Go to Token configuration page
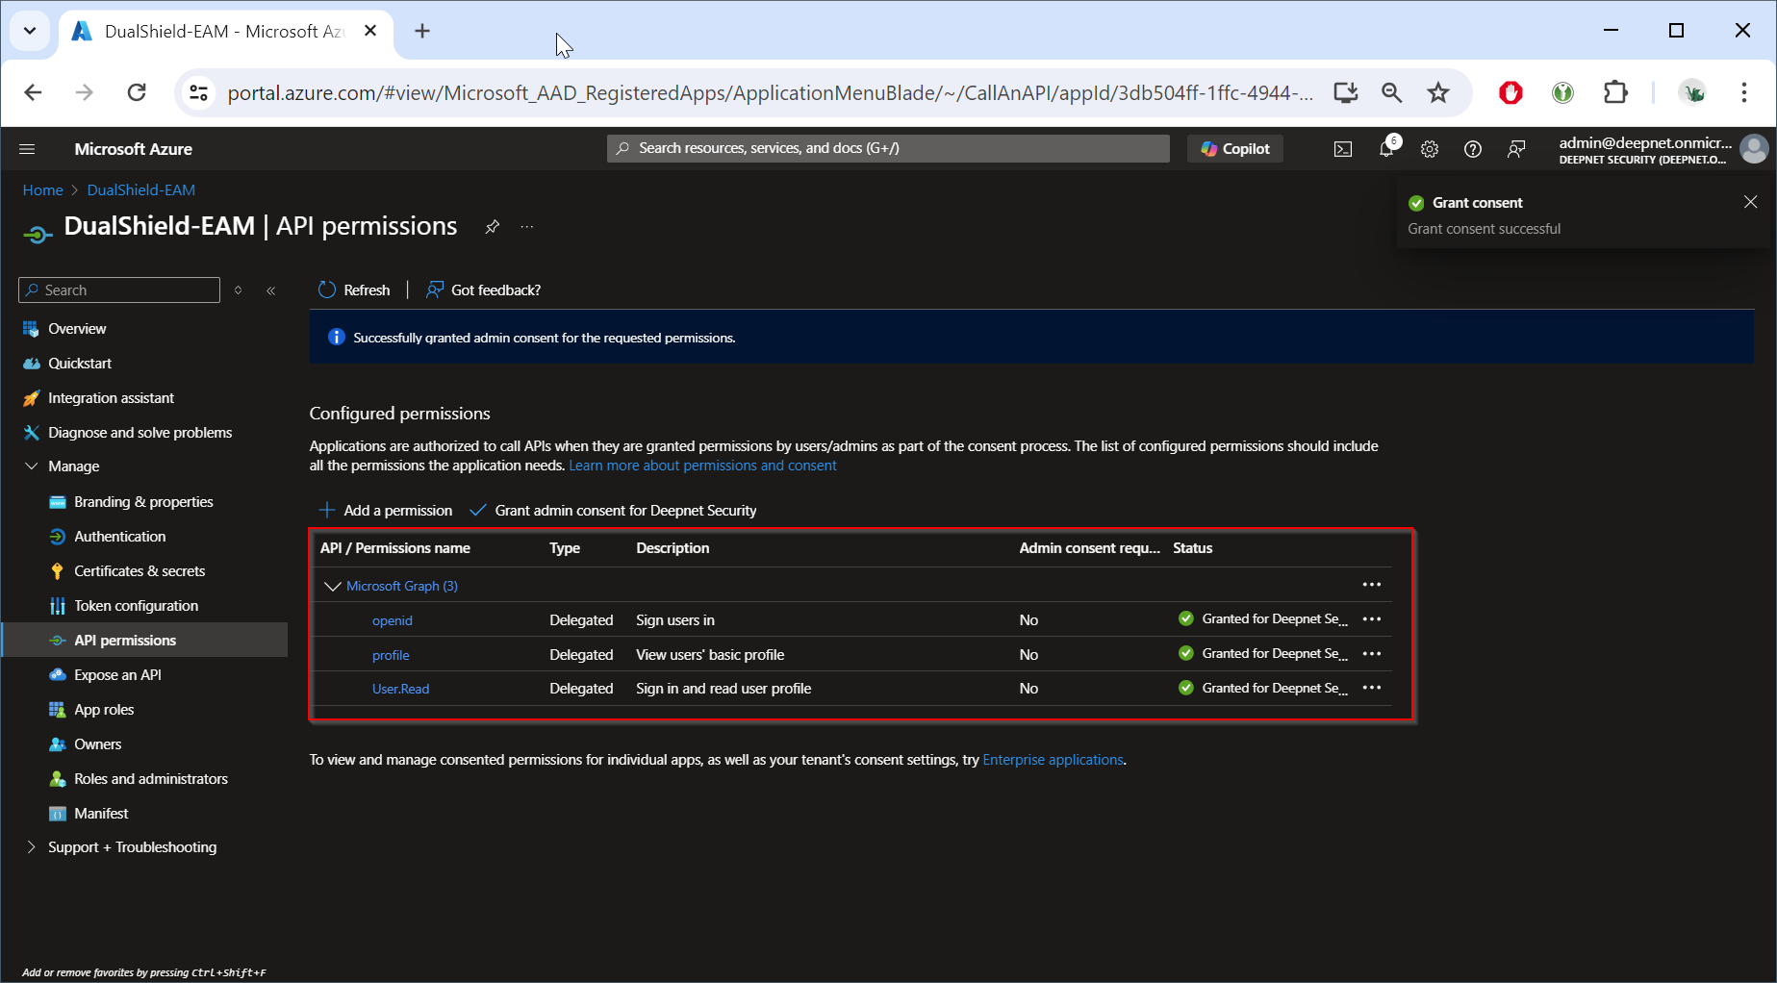Viewport: 1777px width, 983px height. pyautogui.click(x=136, y=606)
